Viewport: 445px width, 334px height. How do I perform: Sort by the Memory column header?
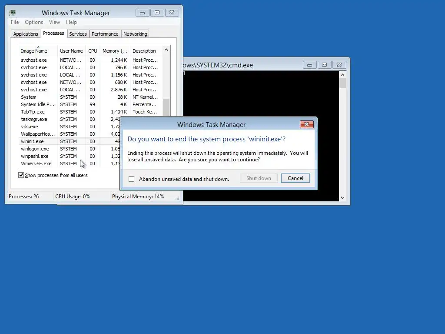115,51
